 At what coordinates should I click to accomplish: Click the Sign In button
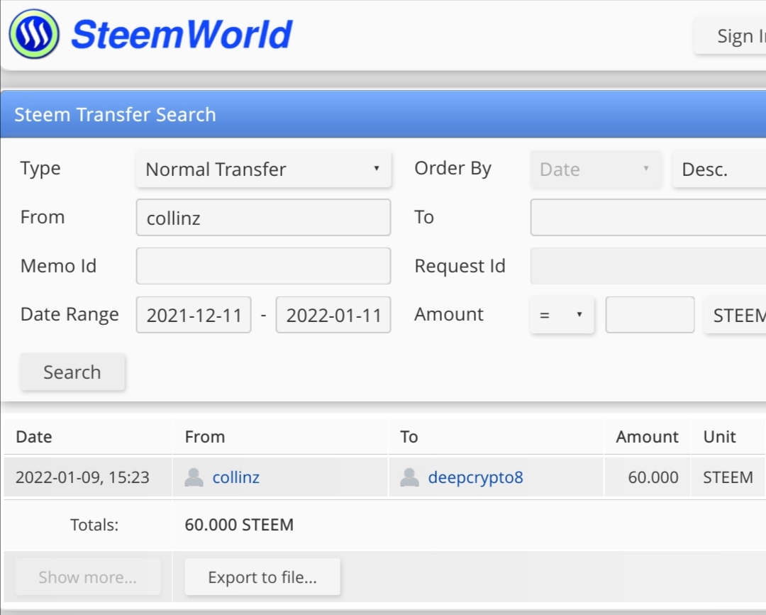click(x=731, y=35)
